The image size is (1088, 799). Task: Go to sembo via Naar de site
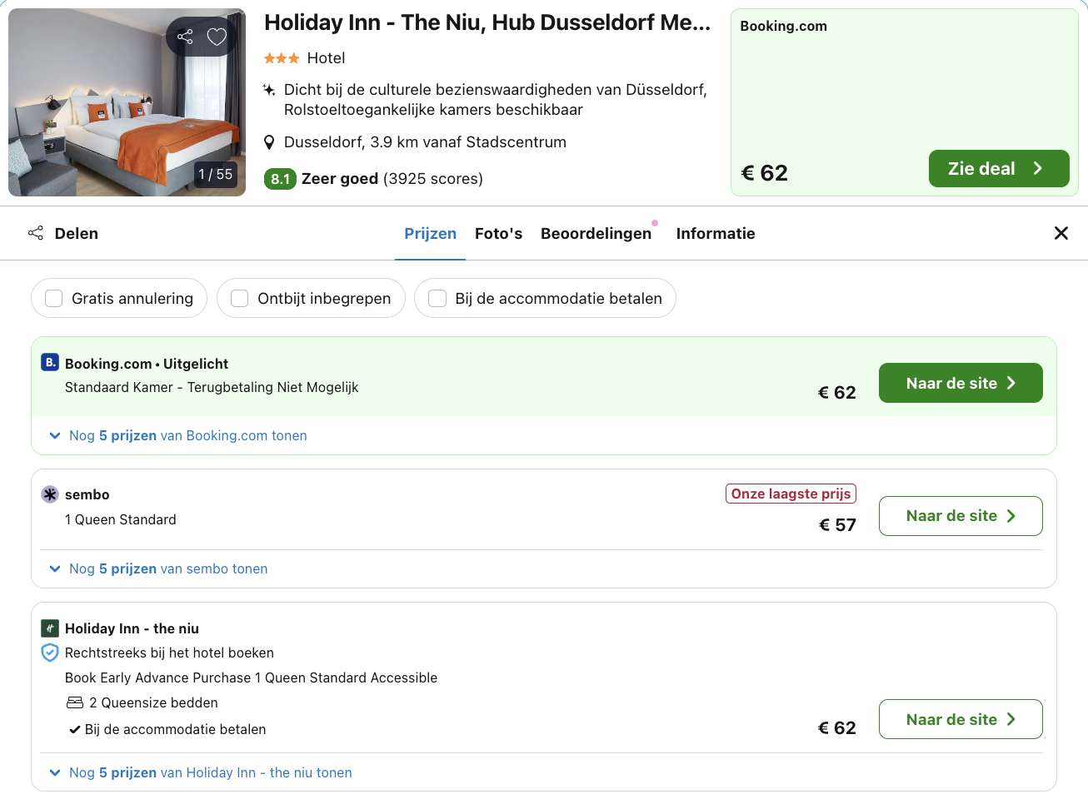[960, 516]
